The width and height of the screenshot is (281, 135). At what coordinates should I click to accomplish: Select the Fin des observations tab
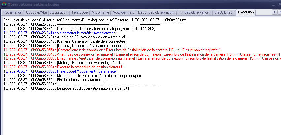(x=195, y=12)
